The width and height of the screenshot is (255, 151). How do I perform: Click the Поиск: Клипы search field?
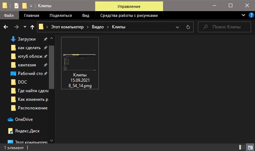(224, 27)
